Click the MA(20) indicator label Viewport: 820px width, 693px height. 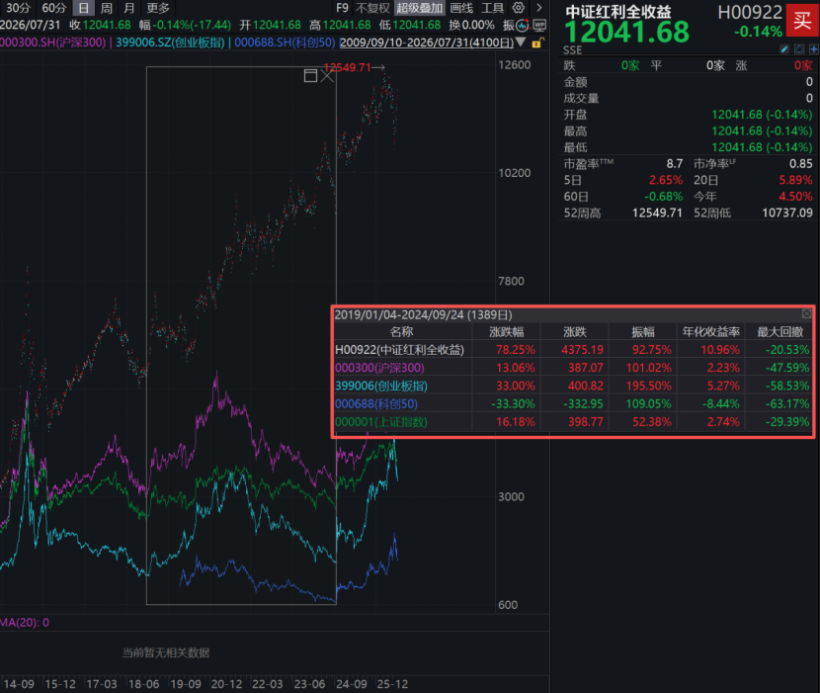click(25, 623)
